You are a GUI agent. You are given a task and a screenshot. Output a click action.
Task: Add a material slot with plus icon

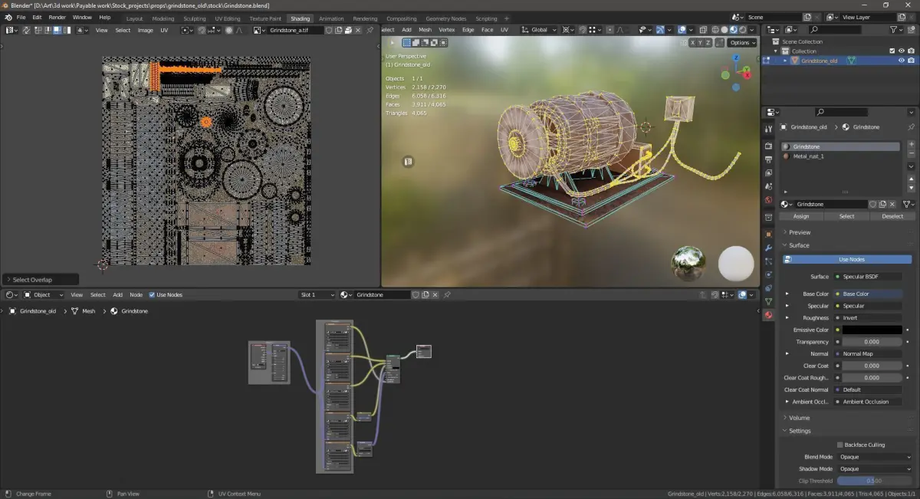[x=911, y=144]
